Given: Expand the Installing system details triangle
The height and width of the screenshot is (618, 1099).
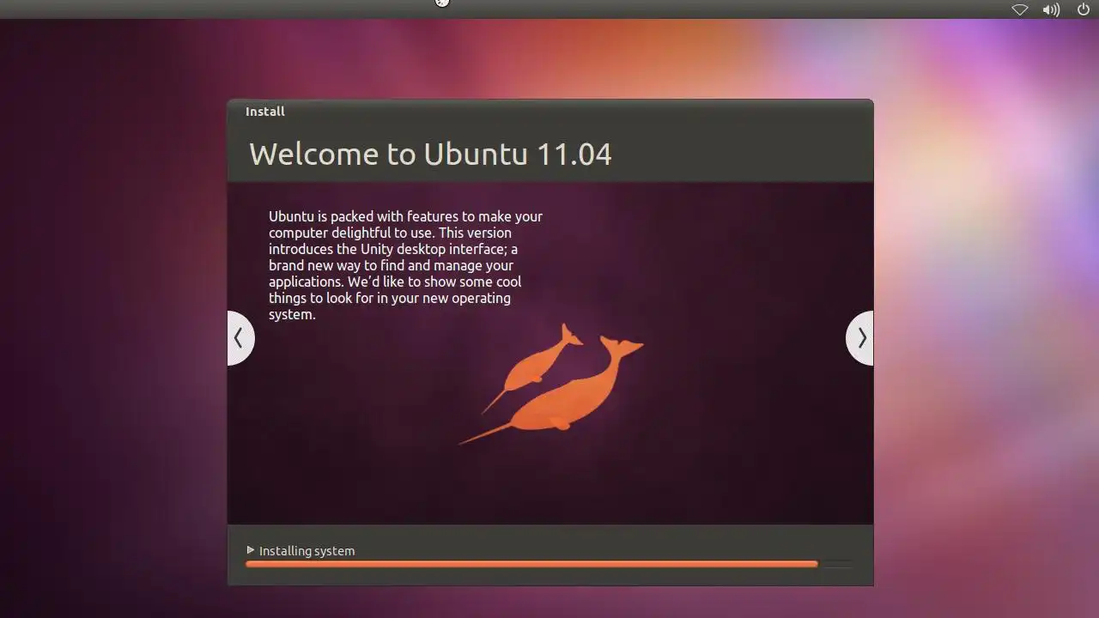Looking at the screenshot, I should [x=251, y=550].
